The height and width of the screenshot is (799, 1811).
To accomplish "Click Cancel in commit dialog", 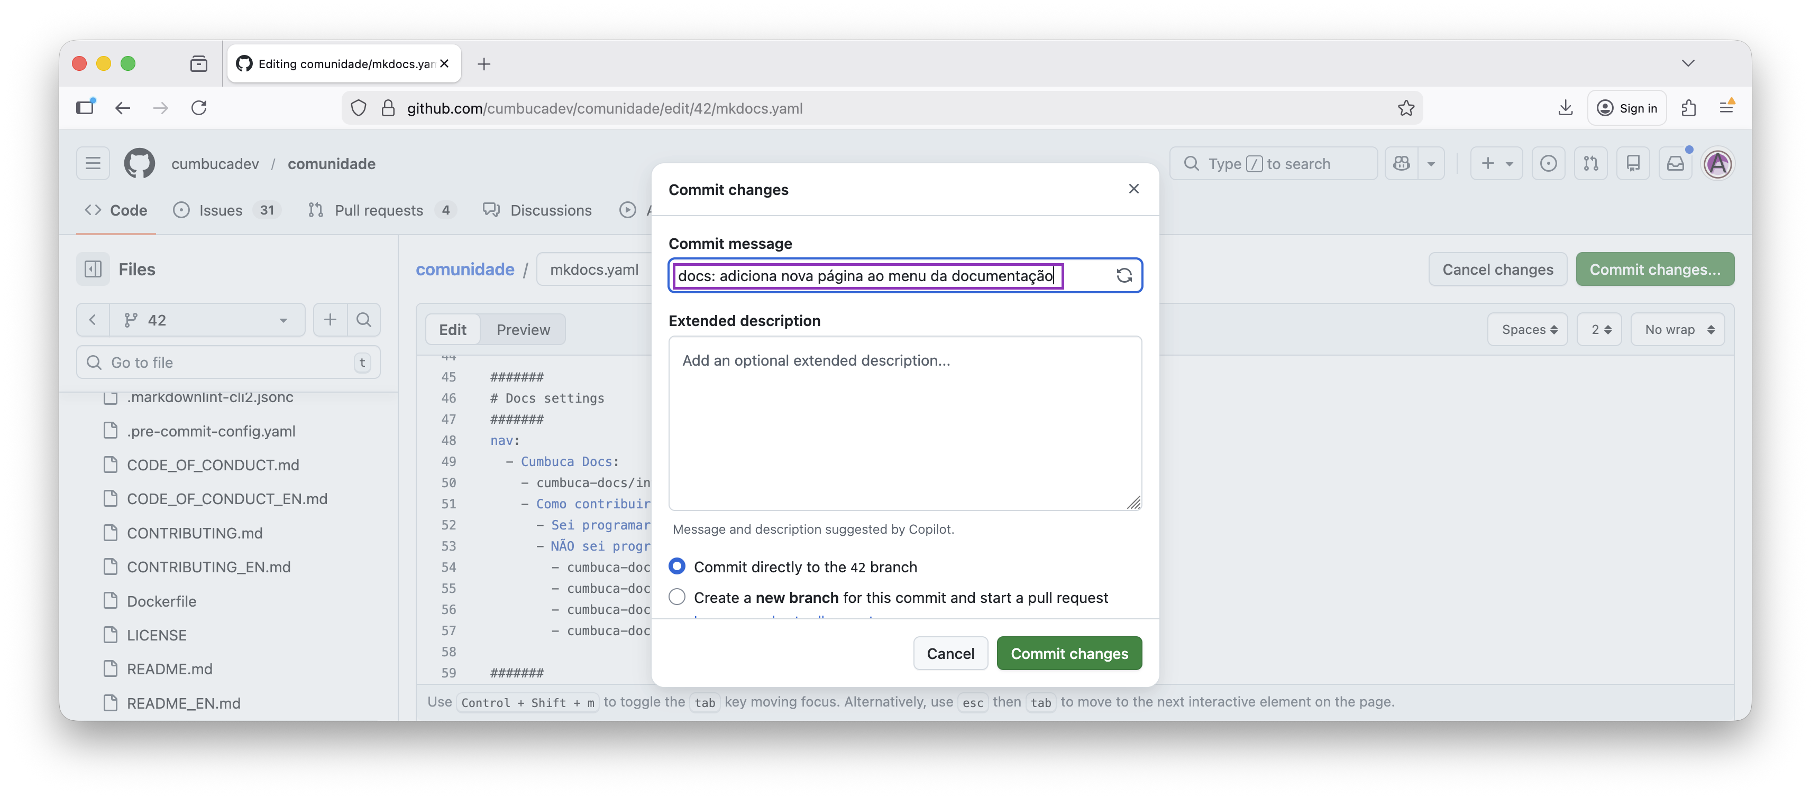I will (x=950, y=653).
